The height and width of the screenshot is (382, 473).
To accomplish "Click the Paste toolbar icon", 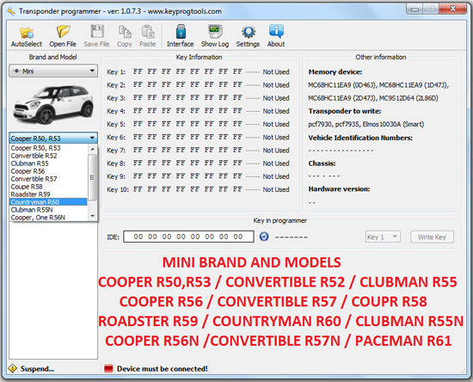I will (148, 37).
